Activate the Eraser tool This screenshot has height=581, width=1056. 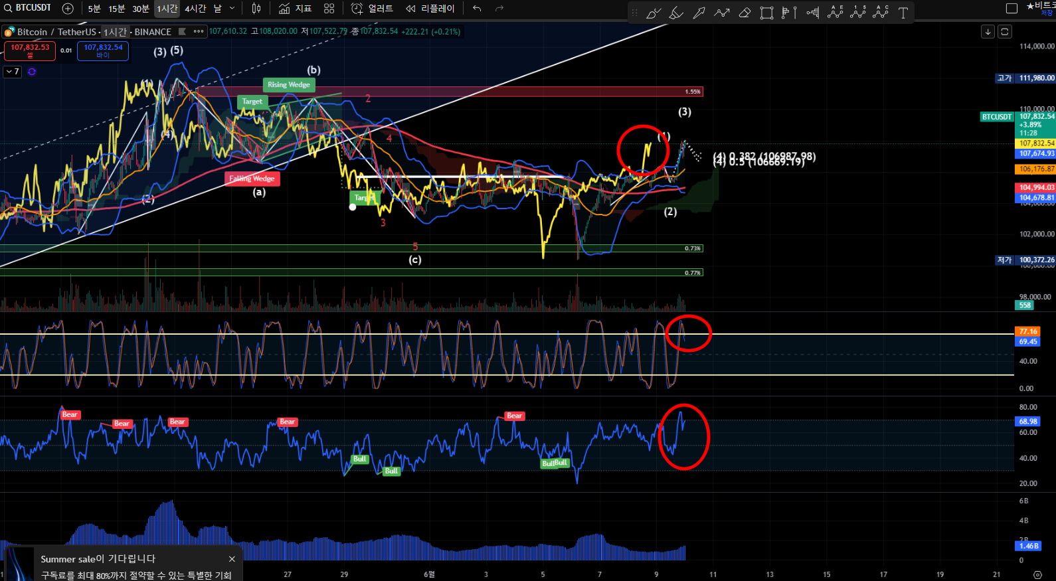[x=745, y=13]
